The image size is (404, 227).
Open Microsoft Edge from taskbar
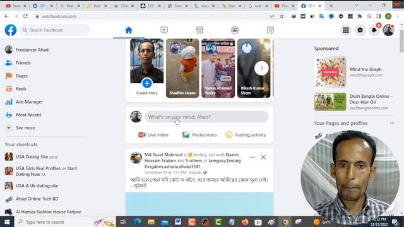click(138, 222)
